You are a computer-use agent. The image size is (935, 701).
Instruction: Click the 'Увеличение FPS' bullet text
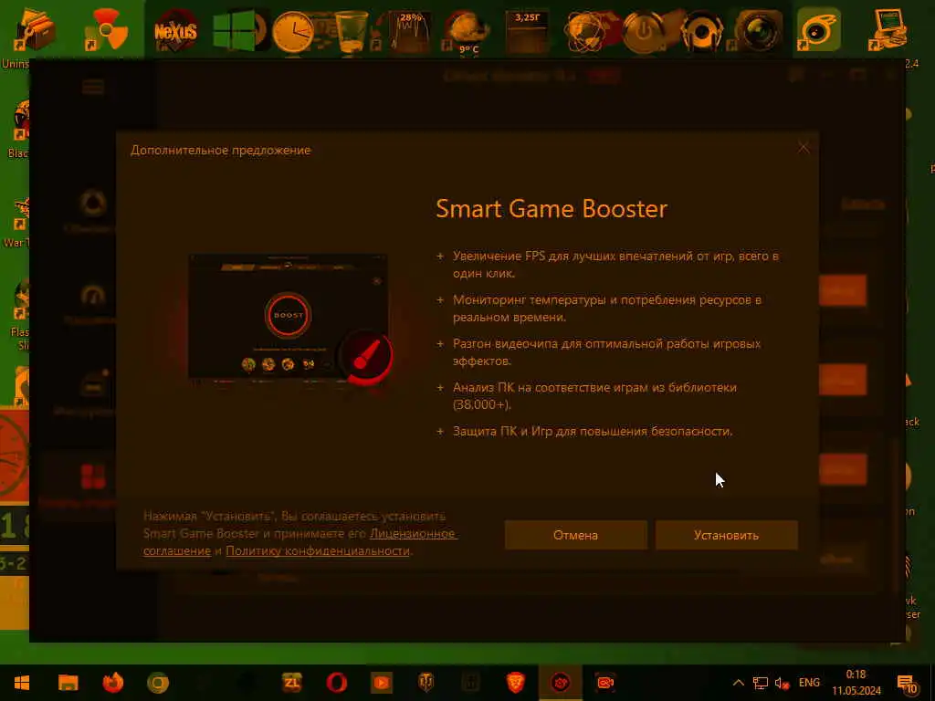pos(615,265)
